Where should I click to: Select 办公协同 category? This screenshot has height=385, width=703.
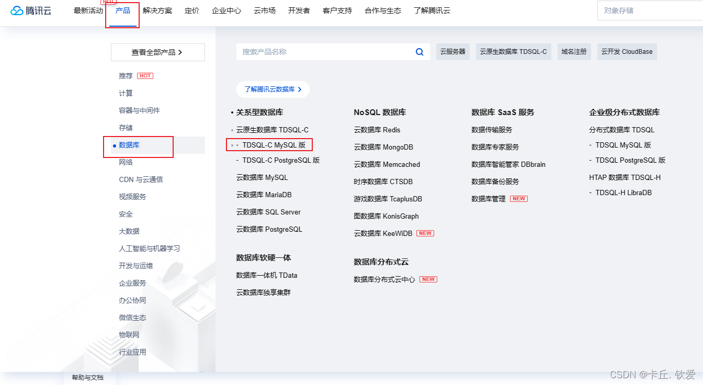coord(132,300)
